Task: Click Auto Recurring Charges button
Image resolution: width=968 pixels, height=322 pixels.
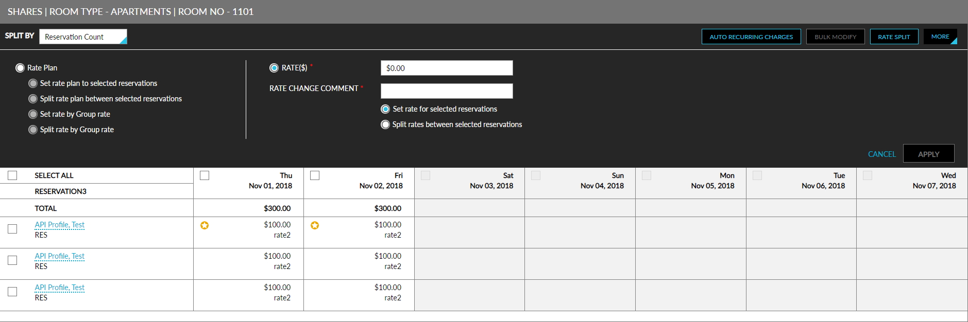Action: pos(751,37)
